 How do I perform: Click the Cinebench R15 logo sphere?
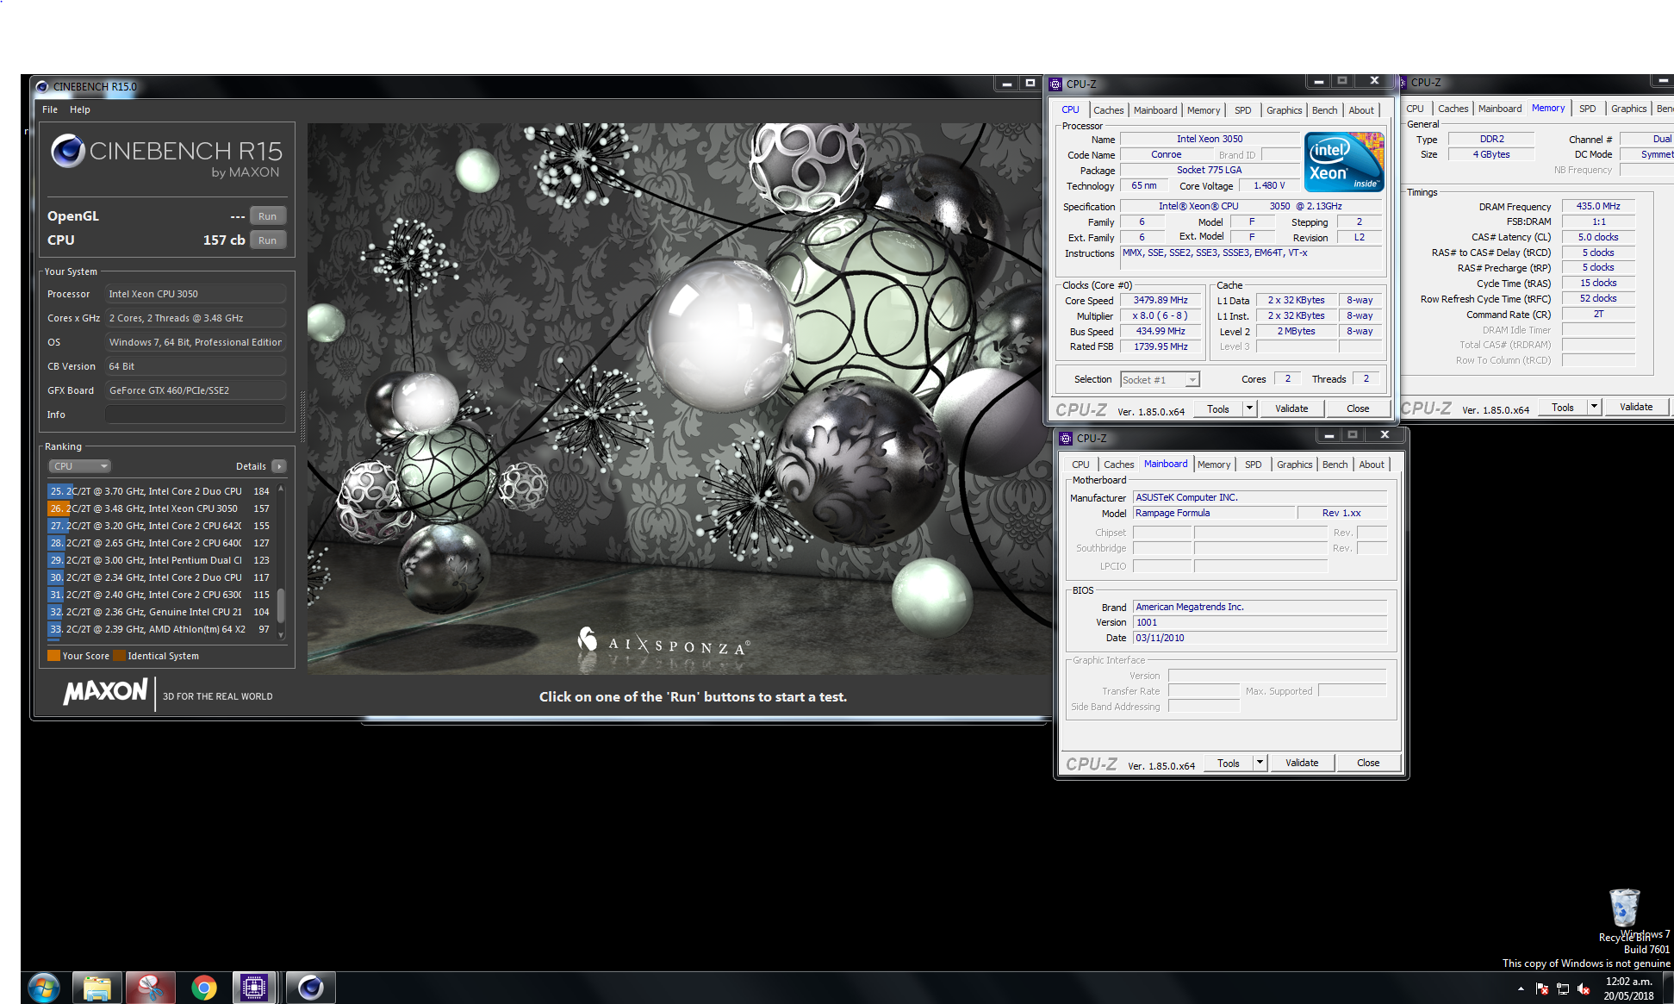pyautogui.click(x=67, y=152)
